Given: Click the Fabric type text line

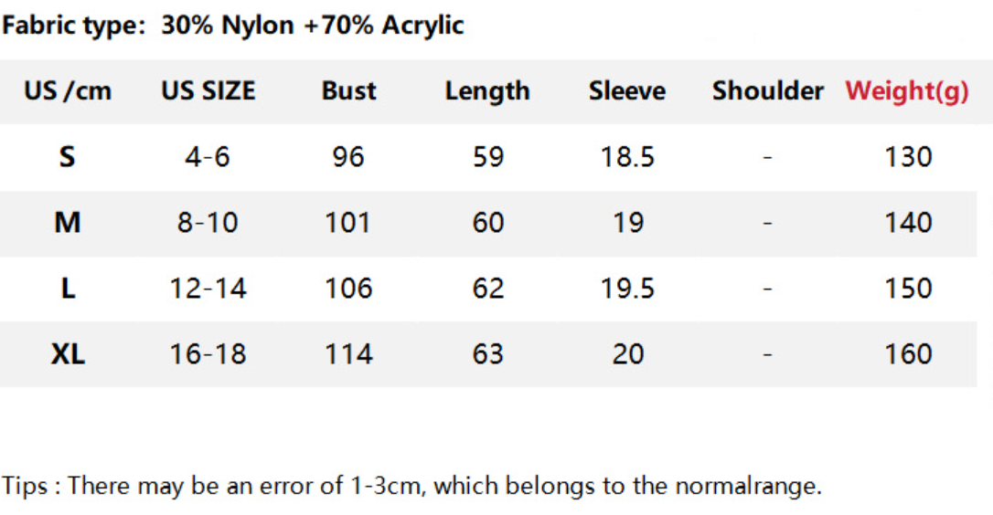Looking at the screenshot, I should (x=233, y=26).
